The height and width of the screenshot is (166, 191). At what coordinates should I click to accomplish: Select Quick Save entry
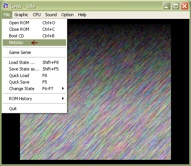click(x=34, y=82)
